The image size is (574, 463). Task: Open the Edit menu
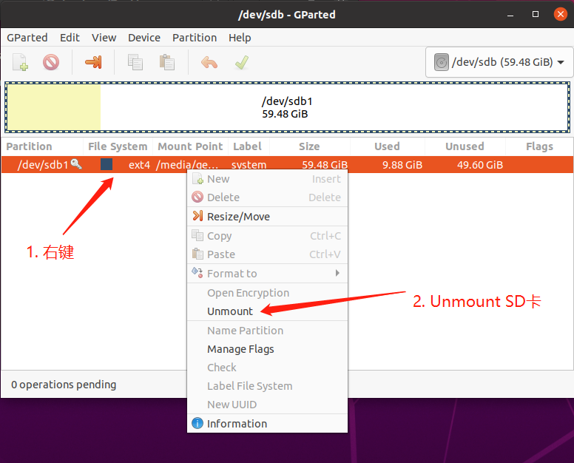point(70,38)
